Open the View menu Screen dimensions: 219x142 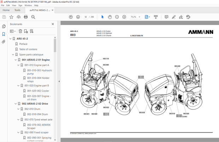(x=14, y=5)
